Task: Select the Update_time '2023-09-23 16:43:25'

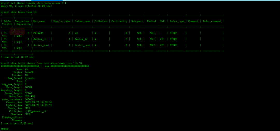Action: (x=38, y=106)
